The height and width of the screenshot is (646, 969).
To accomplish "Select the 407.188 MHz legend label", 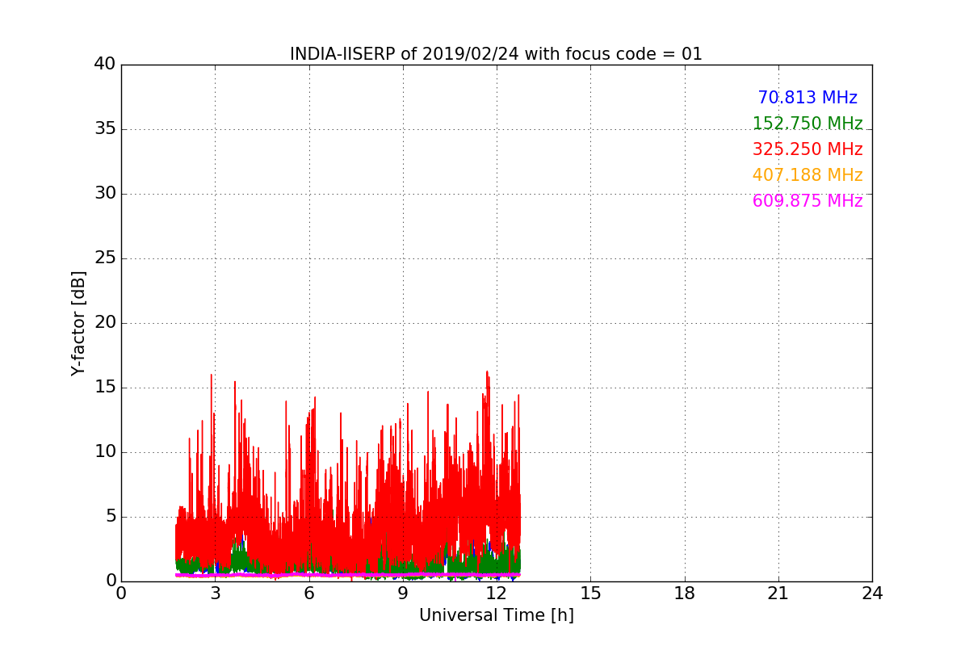I will click(807, 175).
